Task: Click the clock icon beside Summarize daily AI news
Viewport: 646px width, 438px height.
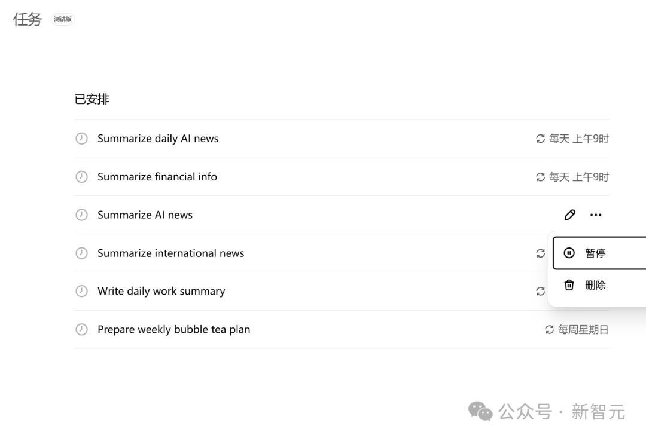Action: (81, 139)
